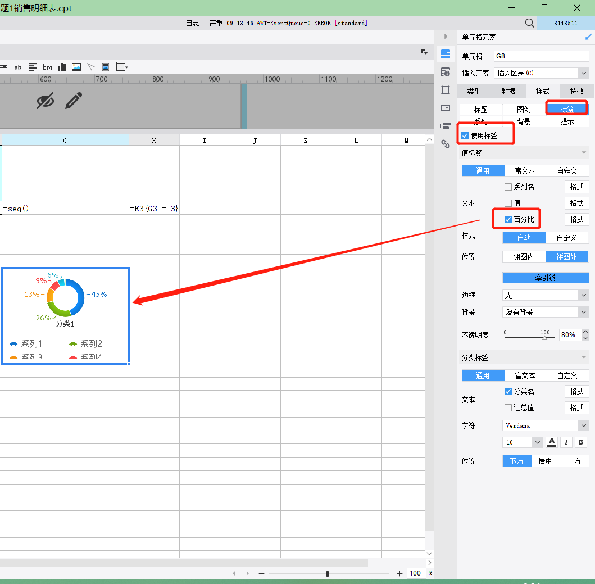This screenshot has height=584, width=595.
Task: Insert a formula with the F(x) icon
Action: click(47, 67)
